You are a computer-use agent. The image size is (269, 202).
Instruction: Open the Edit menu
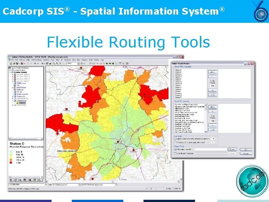point(17,60)
